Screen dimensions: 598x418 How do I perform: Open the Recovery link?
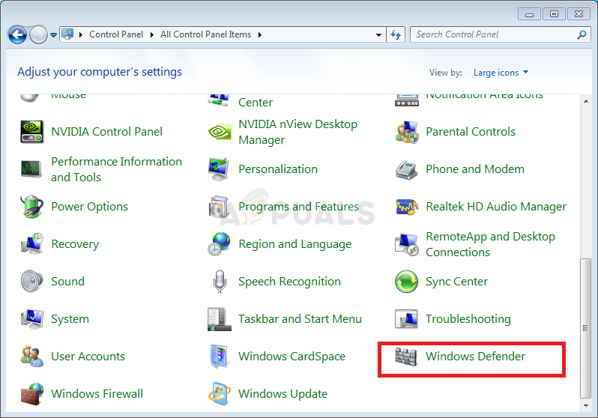(x=75, y=244)
